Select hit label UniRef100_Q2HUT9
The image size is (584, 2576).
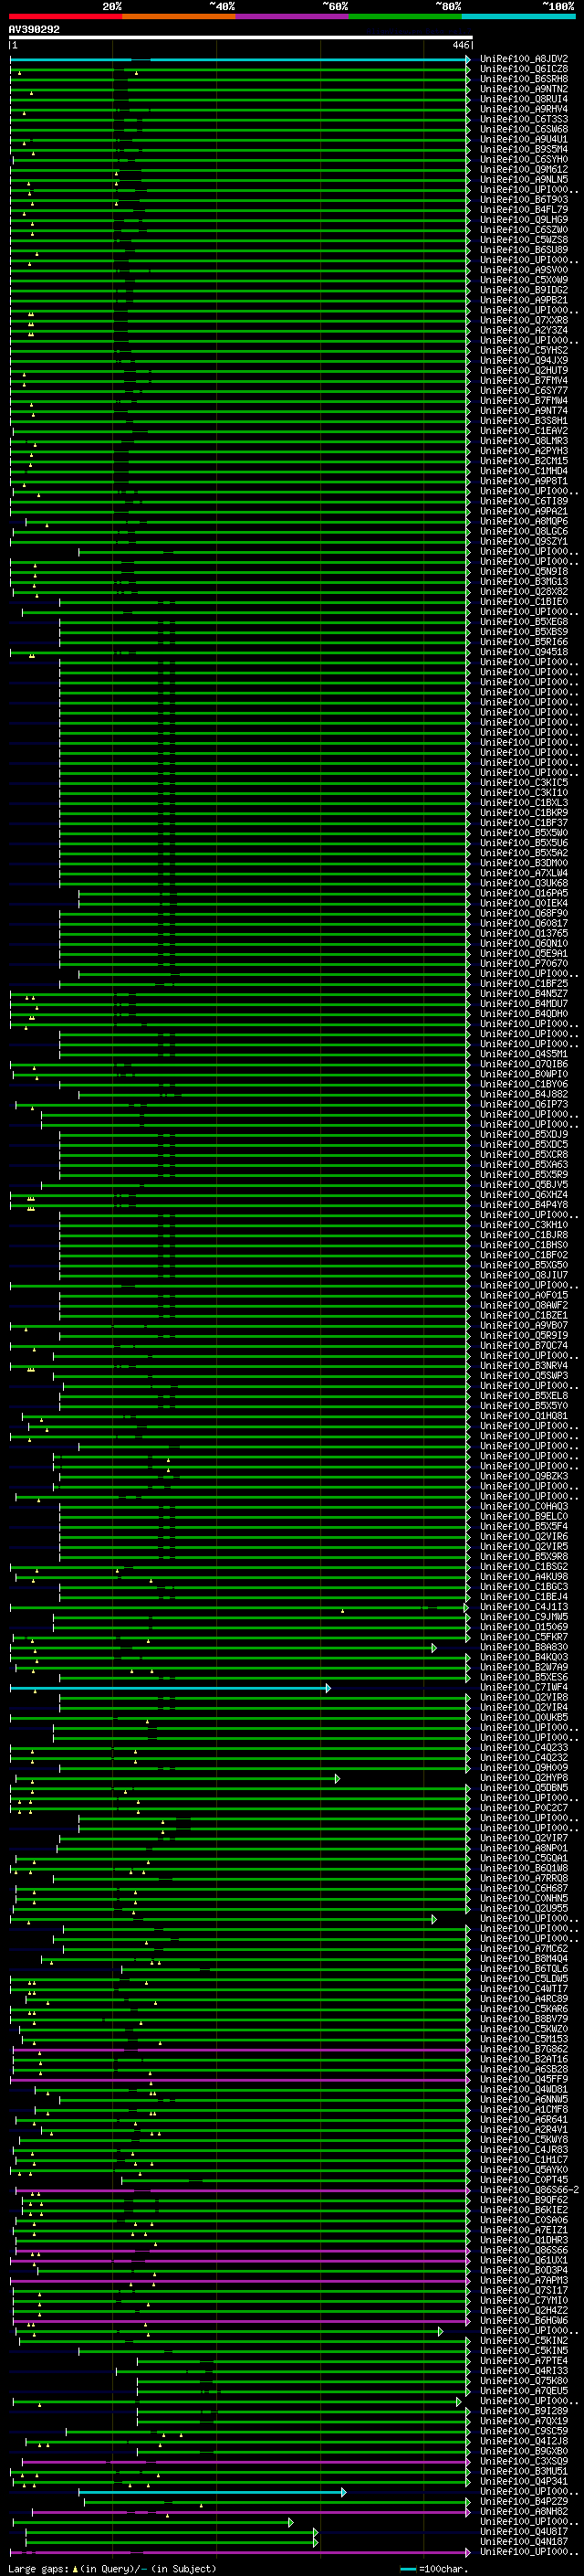click(523, 371)
